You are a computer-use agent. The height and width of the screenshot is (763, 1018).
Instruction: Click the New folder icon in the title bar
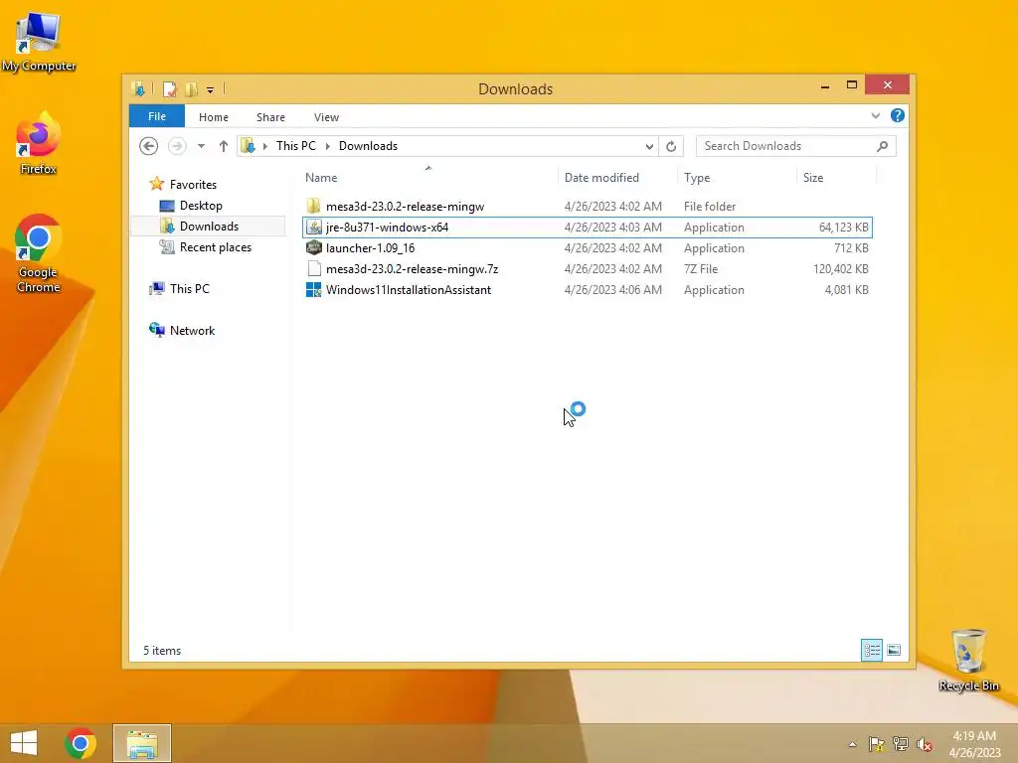[x=191, y=88]
